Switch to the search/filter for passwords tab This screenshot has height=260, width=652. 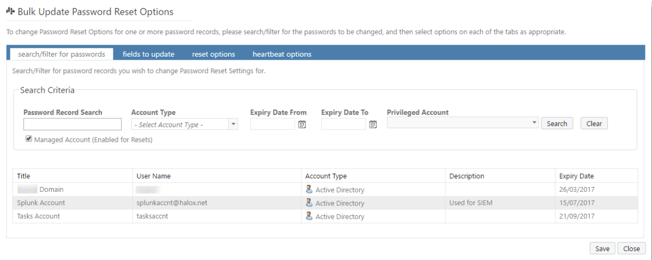point(62,54)
